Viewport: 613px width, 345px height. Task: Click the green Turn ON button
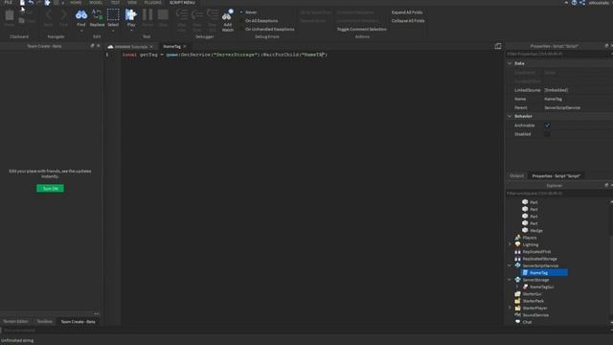(x=50, y=189)
